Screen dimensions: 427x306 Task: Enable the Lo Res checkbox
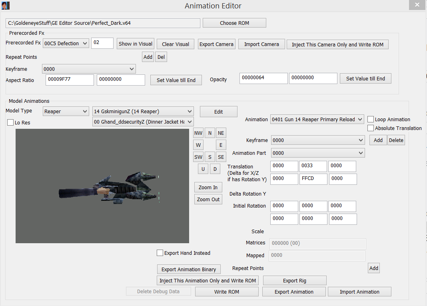(x=10, y=122)
